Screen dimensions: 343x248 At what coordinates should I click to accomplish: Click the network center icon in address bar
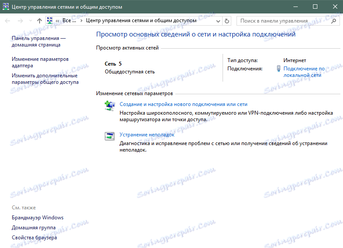50,21
